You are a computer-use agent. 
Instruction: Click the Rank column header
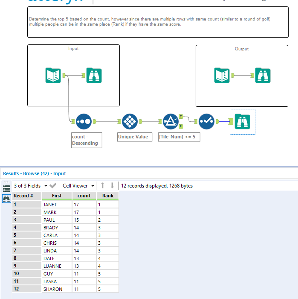pos(108,196)
